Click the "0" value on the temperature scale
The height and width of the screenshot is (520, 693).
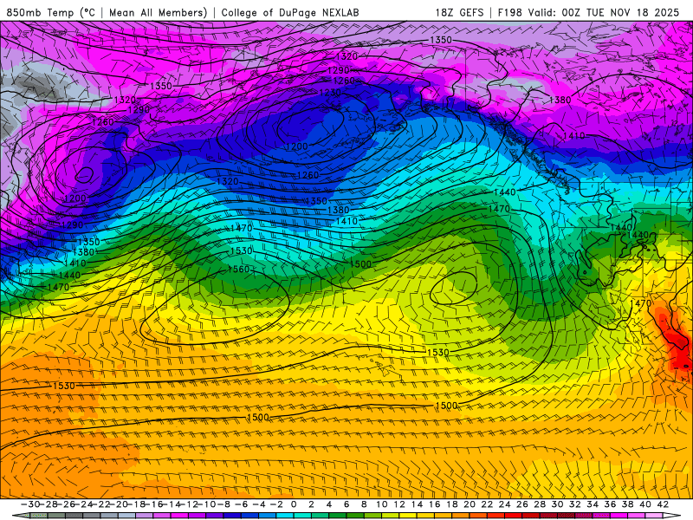294,504
